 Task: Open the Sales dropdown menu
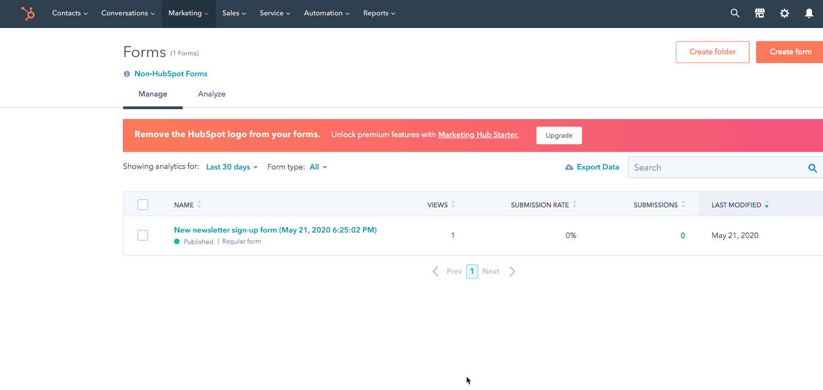point(234,13)
